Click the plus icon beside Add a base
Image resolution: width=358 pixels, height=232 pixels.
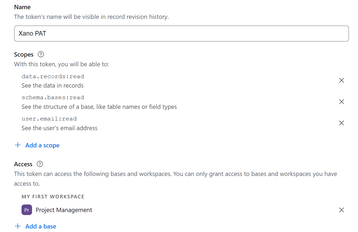tap(18, 227)
